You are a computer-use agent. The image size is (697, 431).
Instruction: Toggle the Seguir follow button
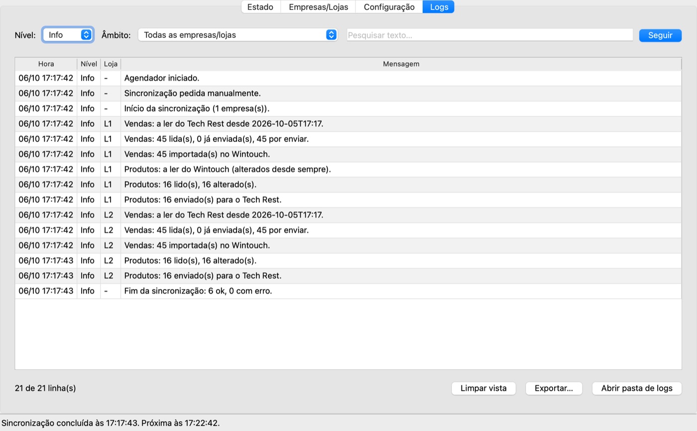660,35
